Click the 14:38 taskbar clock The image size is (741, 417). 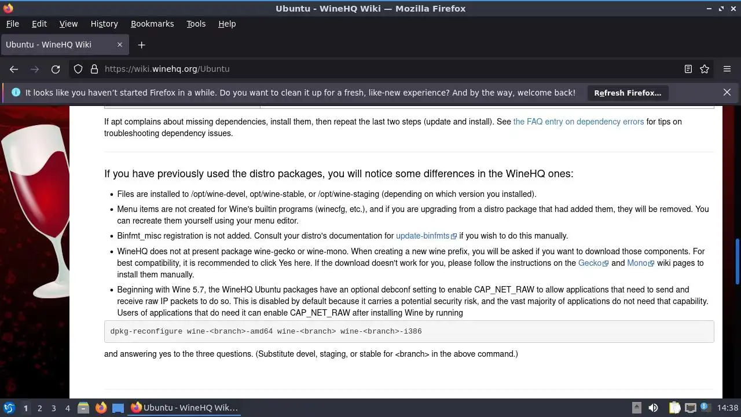728,408
